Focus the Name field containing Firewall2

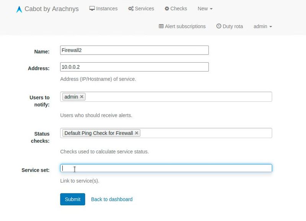coord(134,50)
